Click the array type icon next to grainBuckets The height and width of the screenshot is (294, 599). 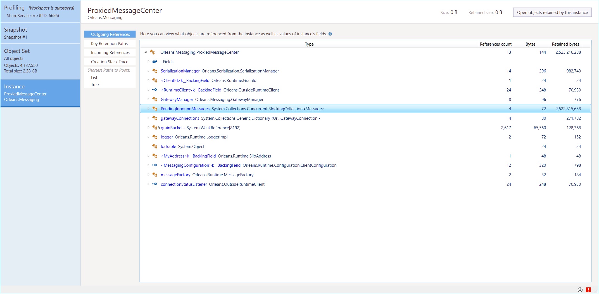(x=155, y=128)
